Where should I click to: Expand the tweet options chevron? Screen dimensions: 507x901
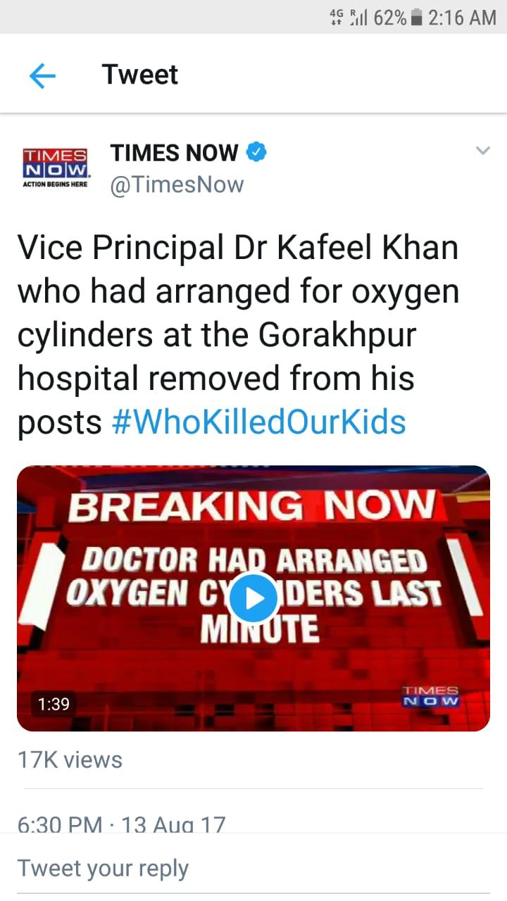[x=482, y=151]
